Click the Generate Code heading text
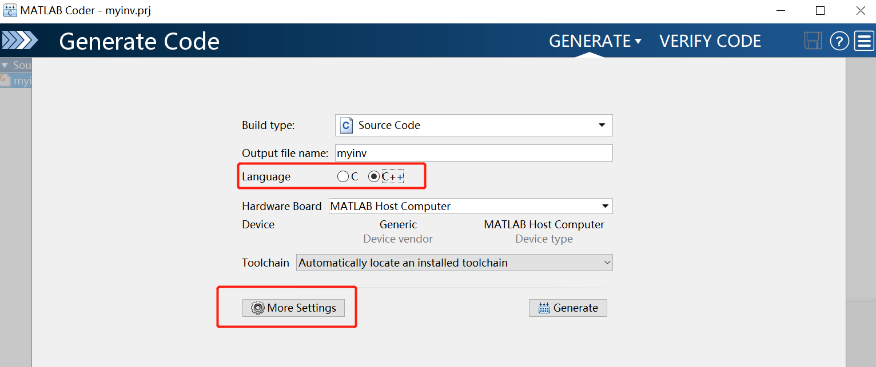Viewport: 876px width, 367px height. [140, 41]
